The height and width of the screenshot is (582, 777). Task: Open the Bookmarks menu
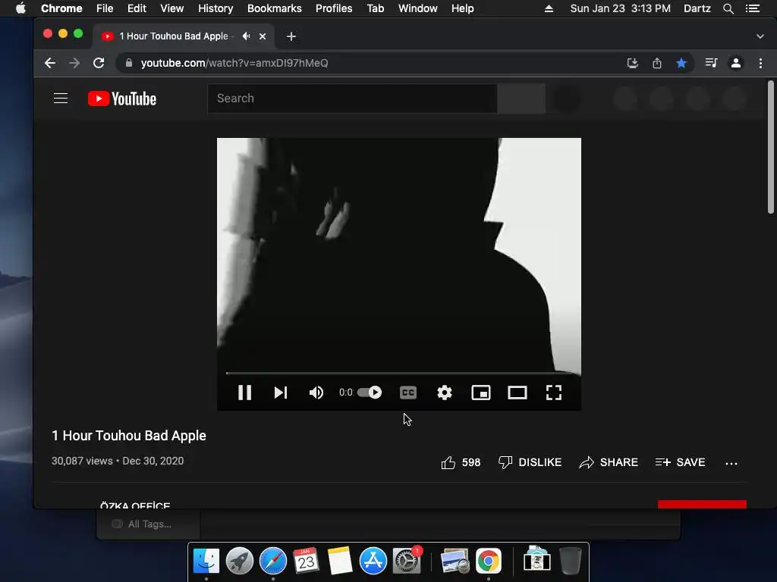click(275, 8)
